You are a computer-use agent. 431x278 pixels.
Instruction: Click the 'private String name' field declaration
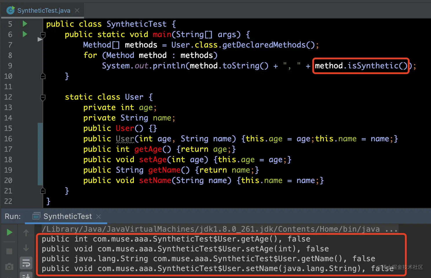pyautogui.click(x=129, y=118)
